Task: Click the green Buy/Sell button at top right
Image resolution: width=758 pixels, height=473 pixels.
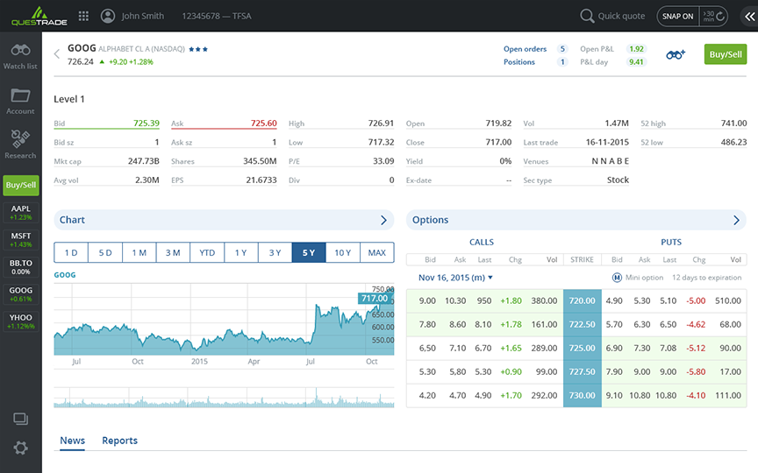Action: click(726, 54)
